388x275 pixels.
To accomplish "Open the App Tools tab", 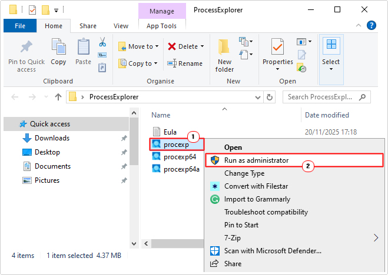I will (x=161, y=26).
